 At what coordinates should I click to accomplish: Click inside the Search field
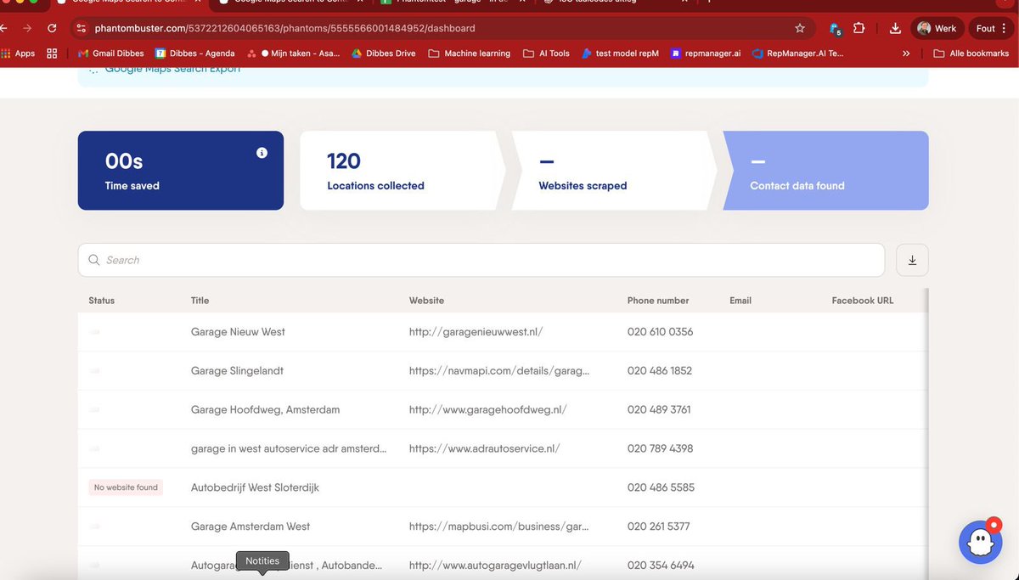[340, 260]
